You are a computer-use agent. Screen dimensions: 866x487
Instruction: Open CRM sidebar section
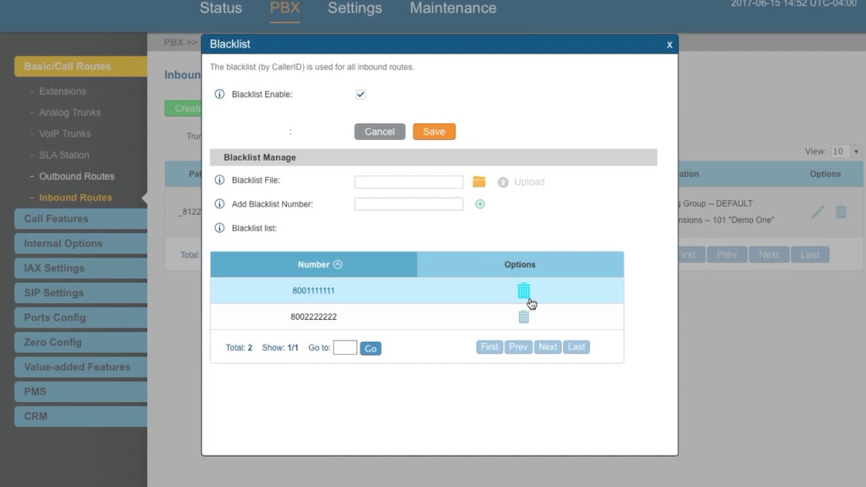pos(81,416)
